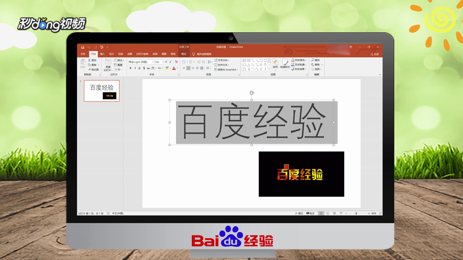Click the red font color swatch
The height and width of the screenshot is (260, 463).
click(x=174, y=68)
